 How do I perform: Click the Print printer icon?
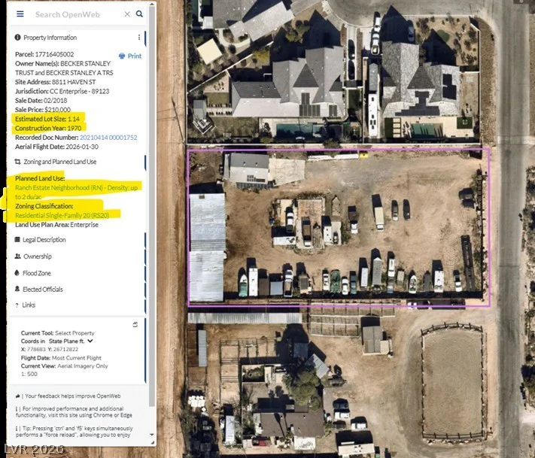122,56
